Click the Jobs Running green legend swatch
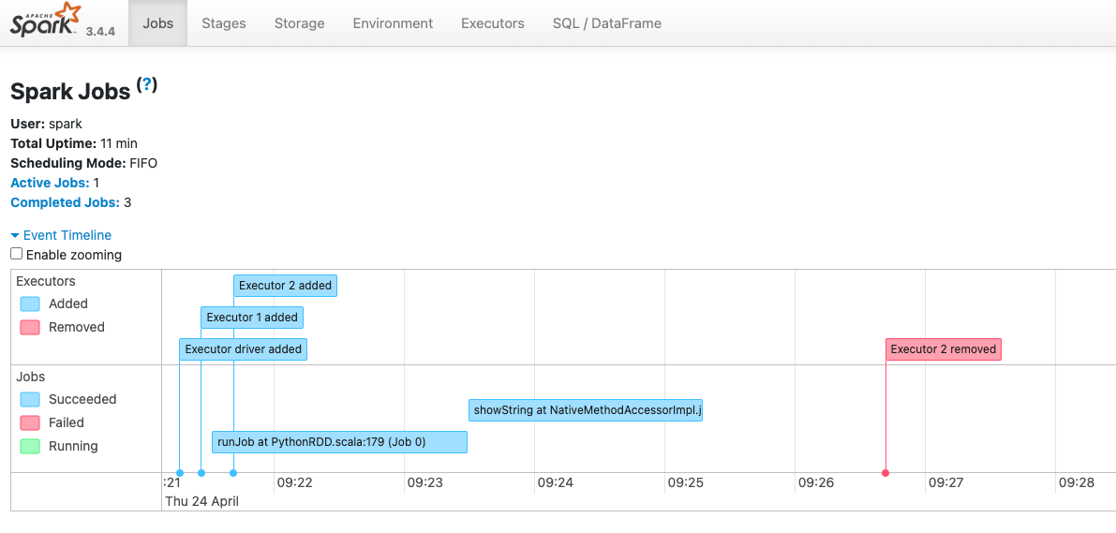 30,446
